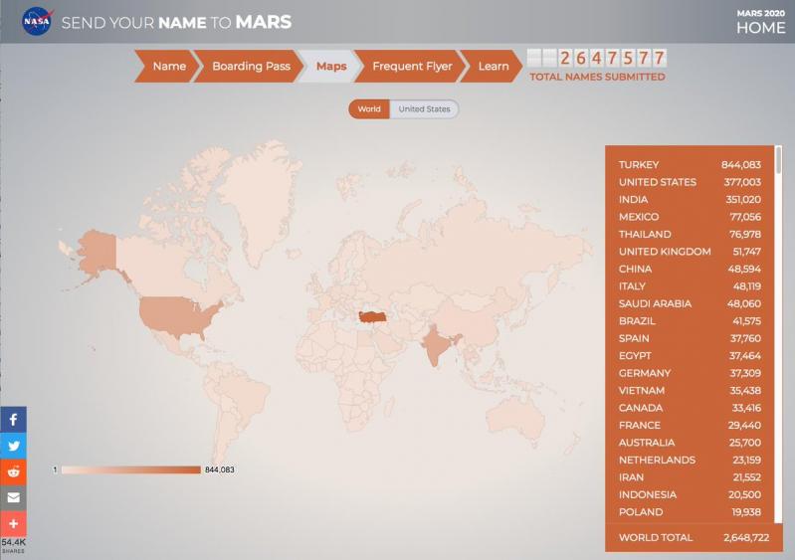Open the Name step tab

[166, 66]
